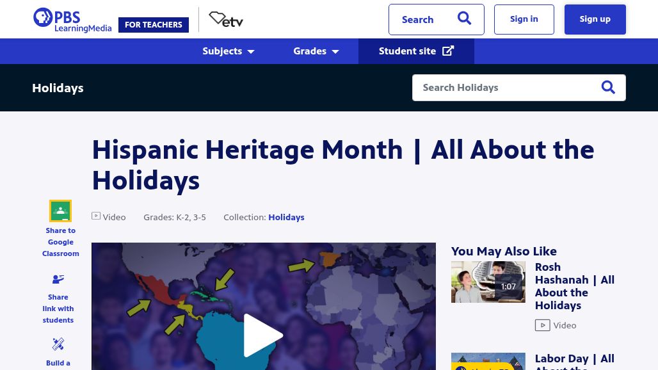
Task: Open the Grades dropdown
Action: pyautogui.click(x=316, y=51)
